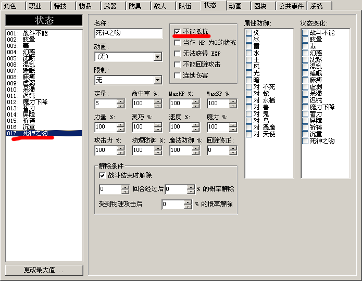Check the 暗 attribute defense box
Image resolution: width=362 pixels, height=281 pixels.
click(x=249, y=80)
